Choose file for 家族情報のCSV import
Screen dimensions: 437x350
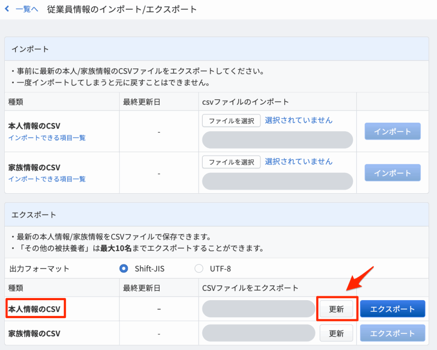point(231,162)
